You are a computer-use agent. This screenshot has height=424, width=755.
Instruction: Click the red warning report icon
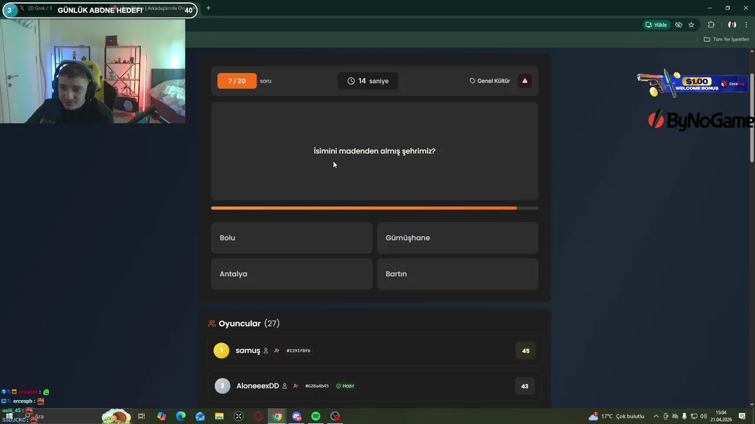[x=525, y=81]
